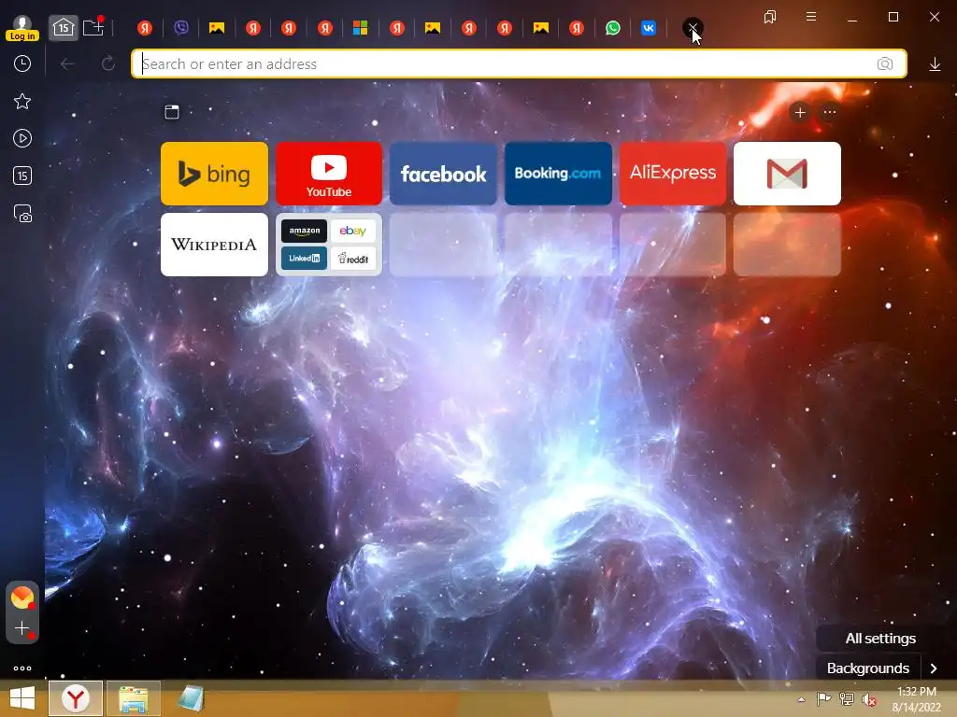Click the Yandex Browser taskbar icon
The image size is (957, 717).
pos(76,698)
